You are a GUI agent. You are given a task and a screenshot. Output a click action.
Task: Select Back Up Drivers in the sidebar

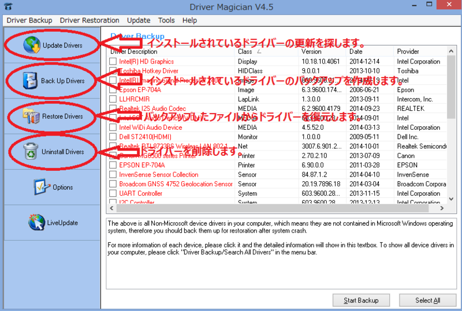52,81
